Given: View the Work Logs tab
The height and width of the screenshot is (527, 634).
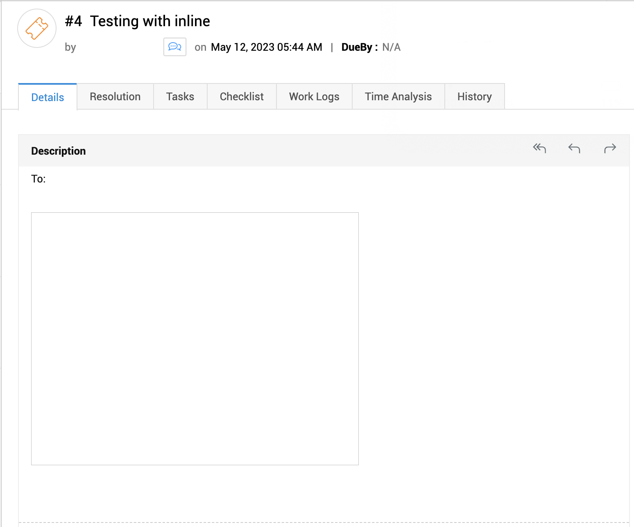Looking at the screenshot, I should 314,97.
